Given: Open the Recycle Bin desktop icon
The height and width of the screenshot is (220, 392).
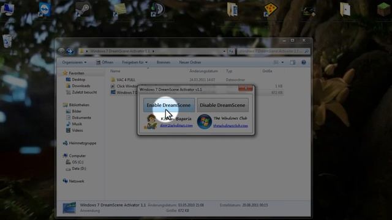Looking at the screenshot, I should [x=7, y=41].
